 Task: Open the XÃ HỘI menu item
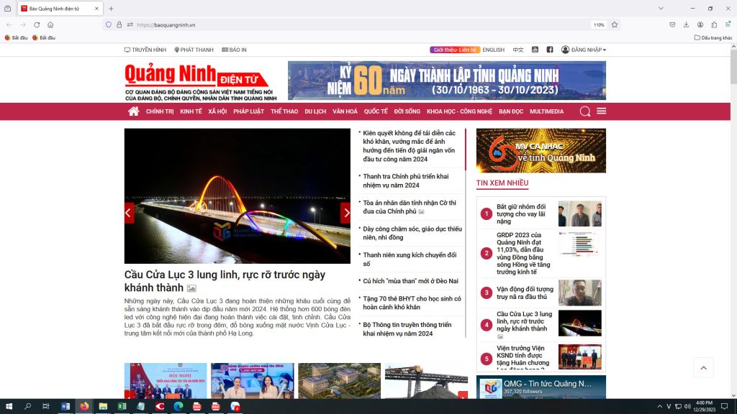point(217,111)
